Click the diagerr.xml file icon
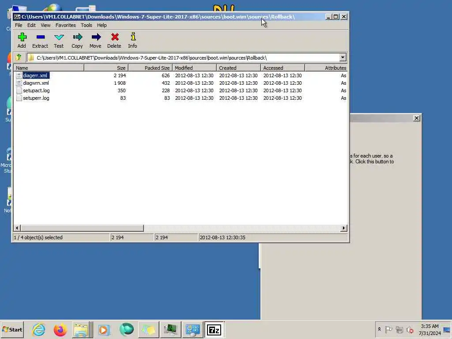Screen dimensions: 452x339 pyautogui.click(x=19, y=75)
